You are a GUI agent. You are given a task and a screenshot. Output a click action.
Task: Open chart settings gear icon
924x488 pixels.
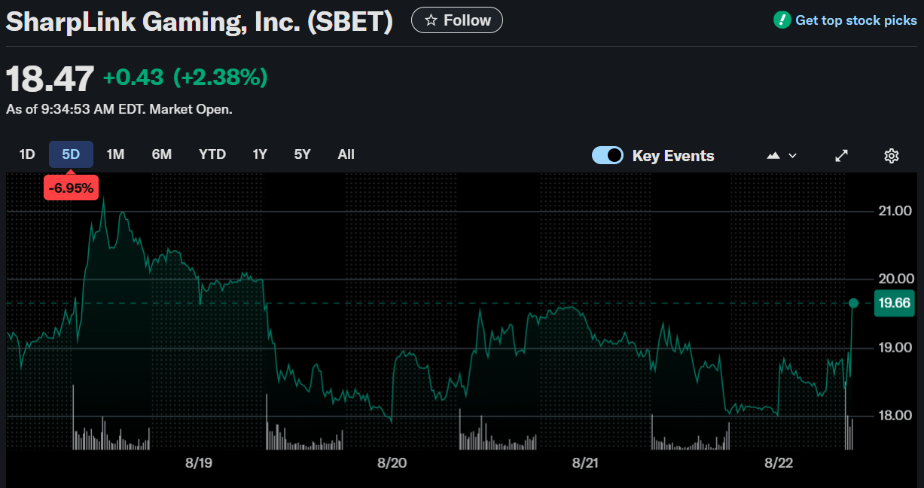coord(892,156)
